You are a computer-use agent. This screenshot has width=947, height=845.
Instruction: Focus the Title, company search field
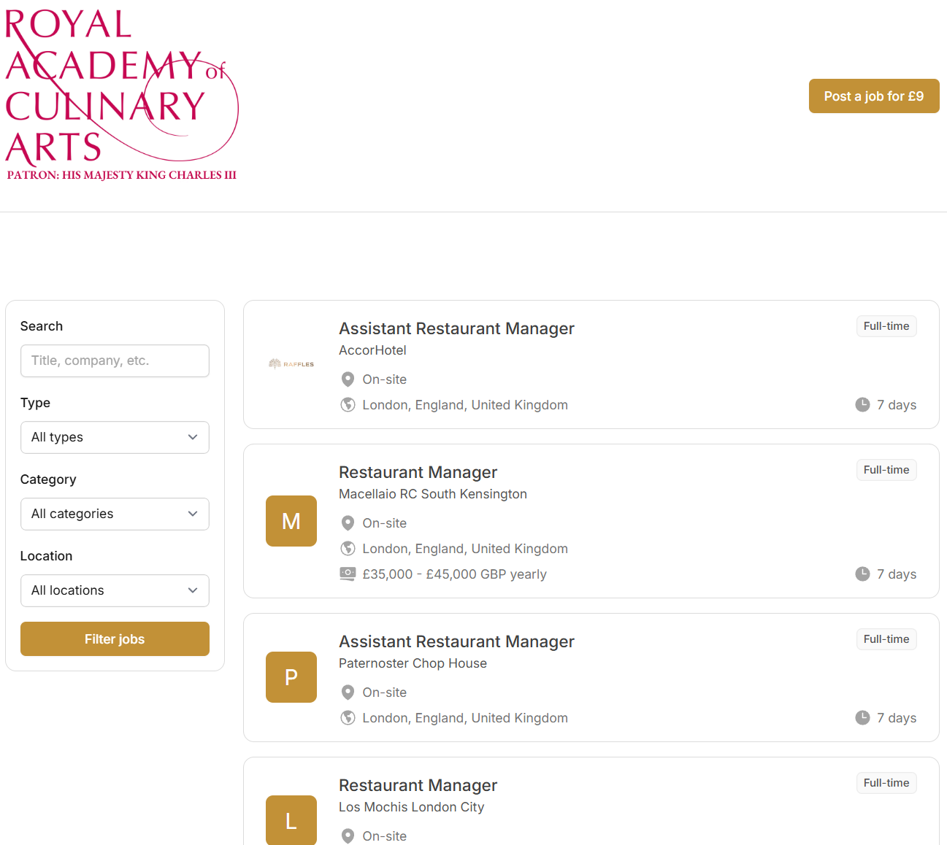[x=115, y=360]
